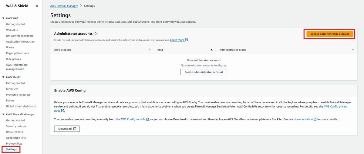Open Getting started under AWS WAF
The height and width of the screenshot is (154, 364).
tap(15, 24)
